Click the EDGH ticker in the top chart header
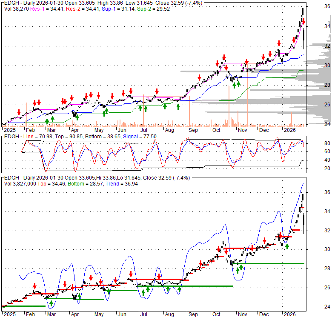The height and width of the screenshot is (317, 332). 11,3
